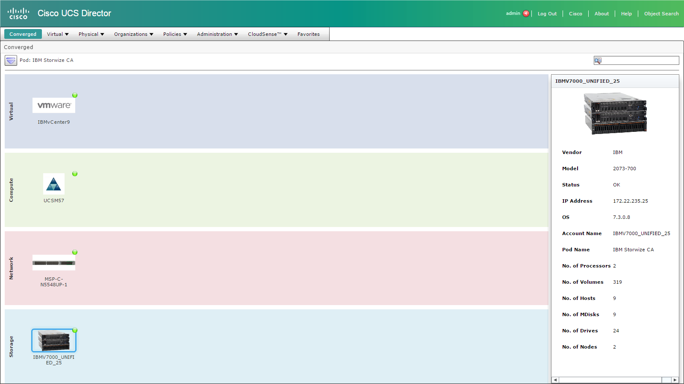This screenshot has height=384, width=684.
Task: Click left arrow of details panel scrollbar
Action: coord(555,380)
